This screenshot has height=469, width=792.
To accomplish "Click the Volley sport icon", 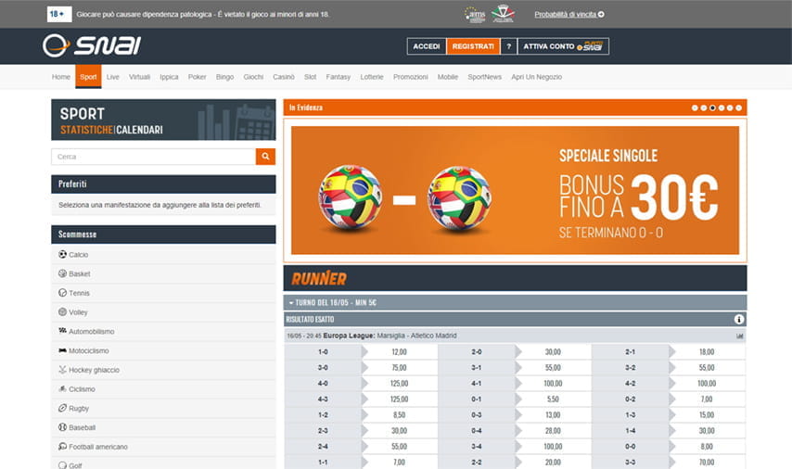I will [x=63, y=312].
